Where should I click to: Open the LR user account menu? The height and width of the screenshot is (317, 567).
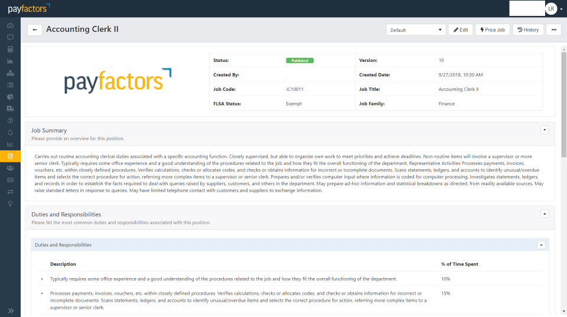pos(551,8)
